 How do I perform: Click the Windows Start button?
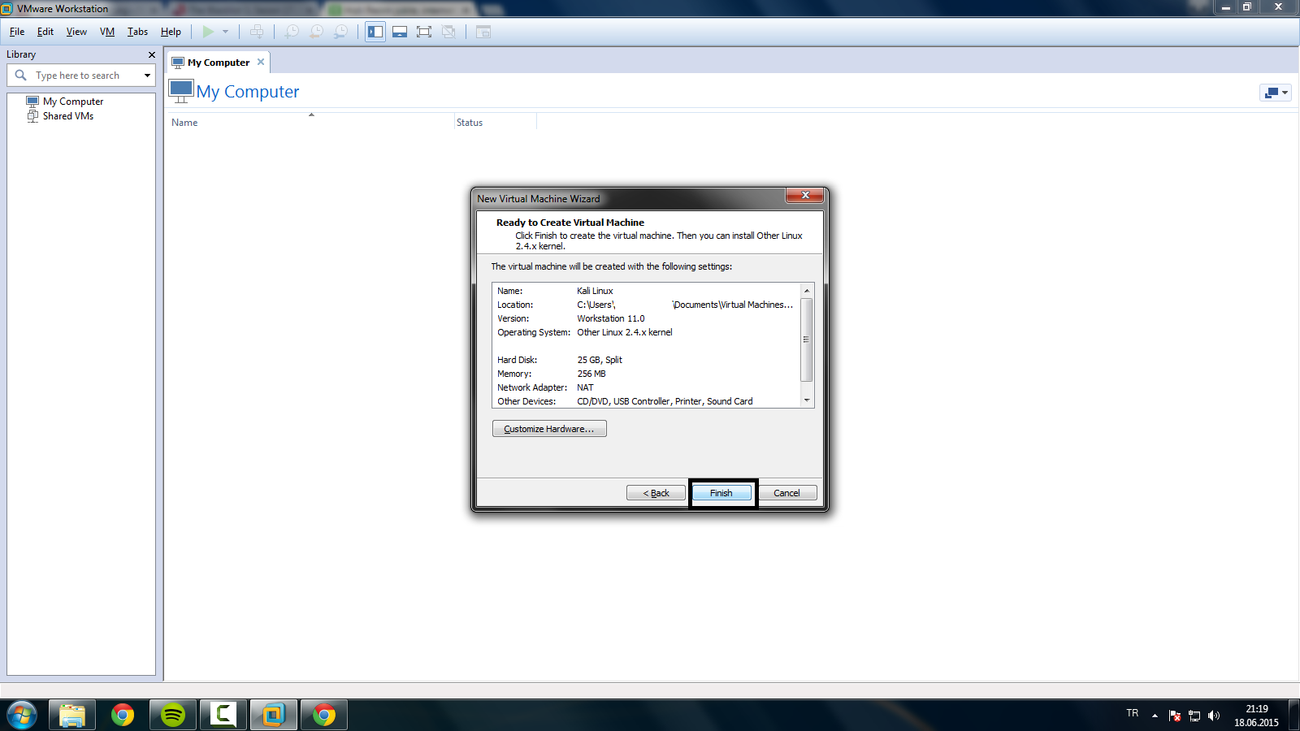click(x=22, y=715)
